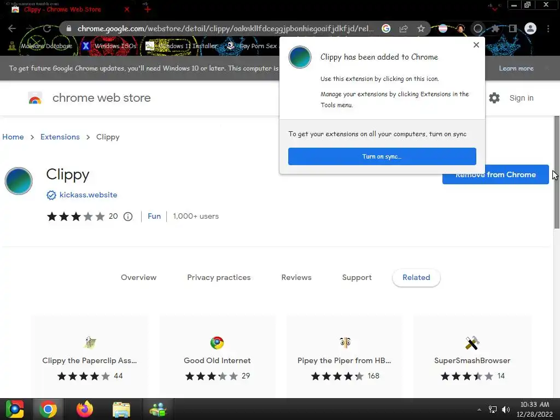Image resolution: width=560 pixels, height=420 pixels.
Task: Click the Google icon in the address bar
Action: (386, 28)
